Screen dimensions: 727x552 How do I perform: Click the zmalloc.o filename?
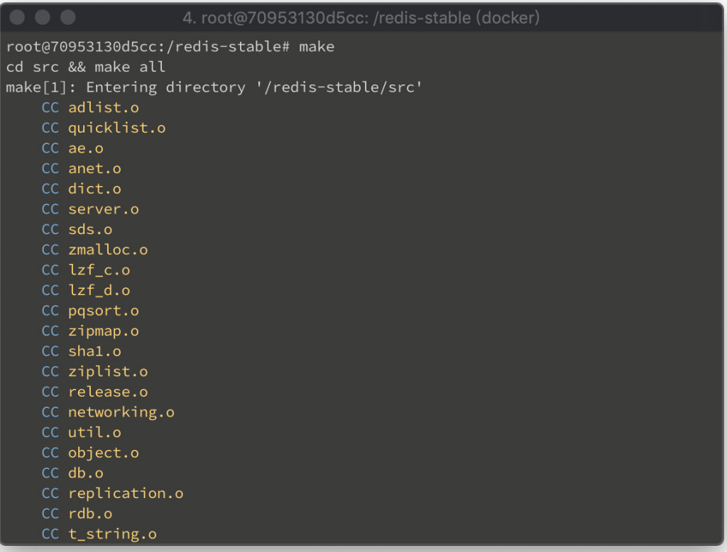[x=108, y=250]
